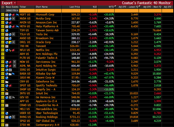Image resolution: width=174 pixels, height=127 pixels.
Task: Sort by the %YTD column header
Action: click(111, 7)
